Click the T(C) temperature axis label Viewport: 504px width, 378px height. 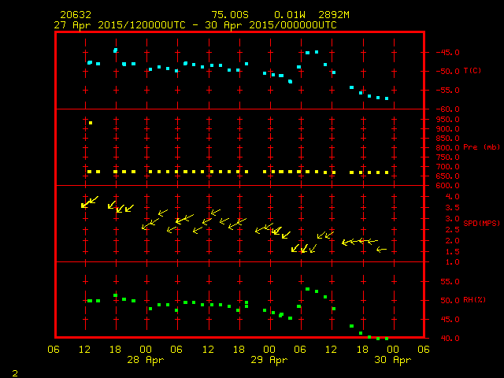pos(472,71)
